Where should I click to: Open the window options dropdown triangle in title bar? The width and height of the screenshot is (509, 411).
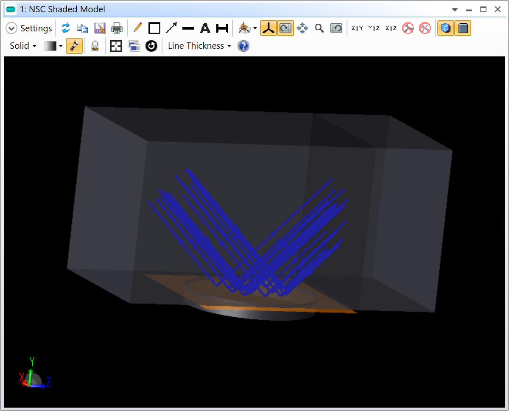click(x=455, y=9)
